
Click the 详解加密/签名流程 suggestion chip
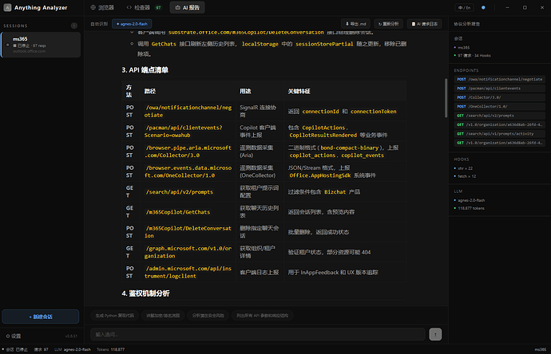coord(163,316)
